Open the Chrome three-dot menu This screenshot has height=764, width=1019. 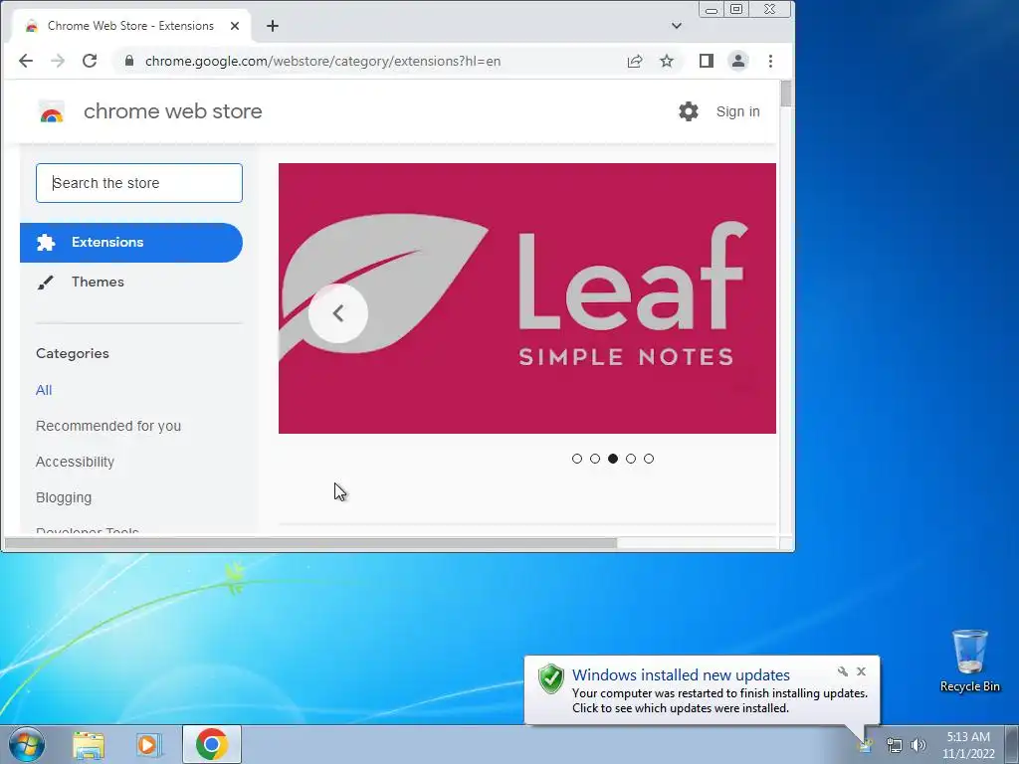click(771, 61)
